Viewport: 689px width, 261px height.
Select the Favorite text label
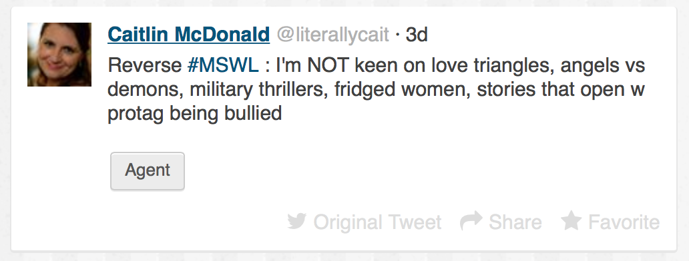[x=624, y=222]
